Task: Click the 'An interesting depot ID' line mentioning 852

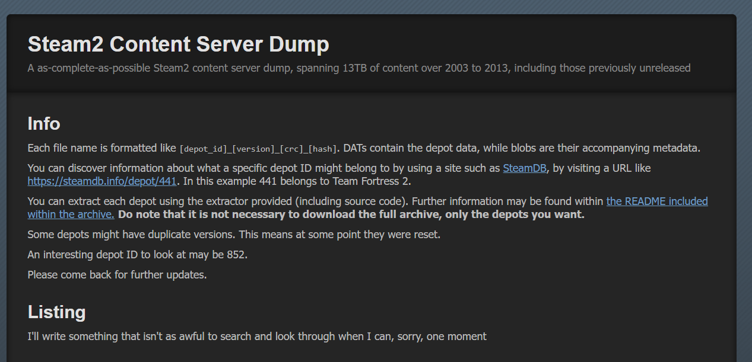Action: [137, 255]
